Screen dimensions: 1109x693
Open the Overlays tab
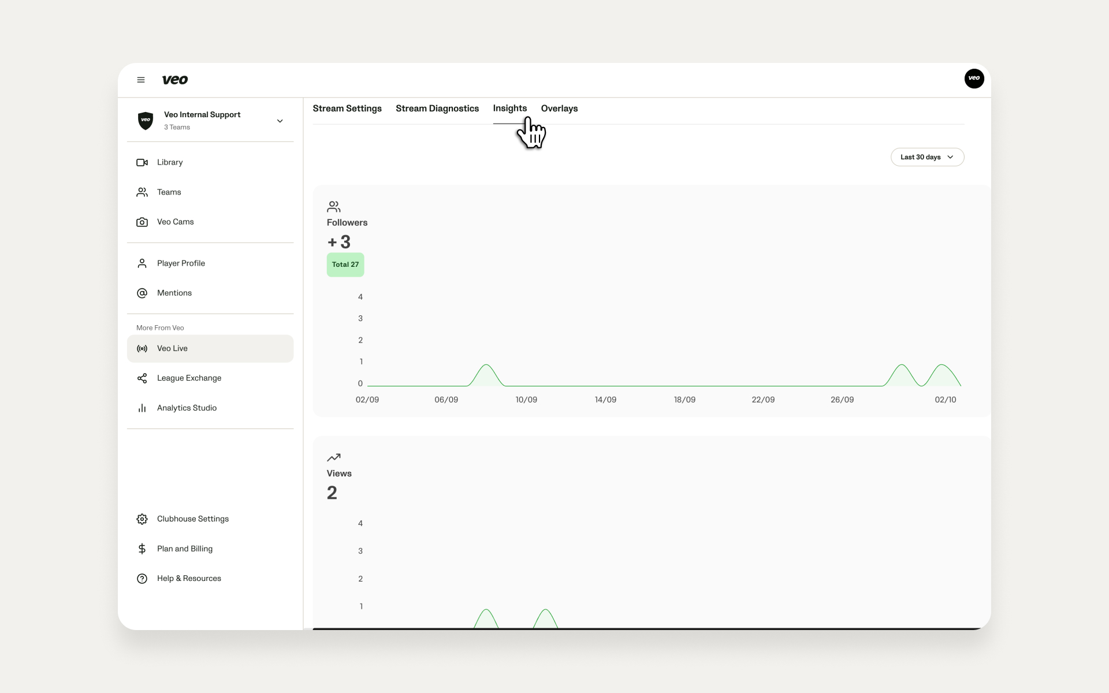pyautogui.click(x=559, y=109)
